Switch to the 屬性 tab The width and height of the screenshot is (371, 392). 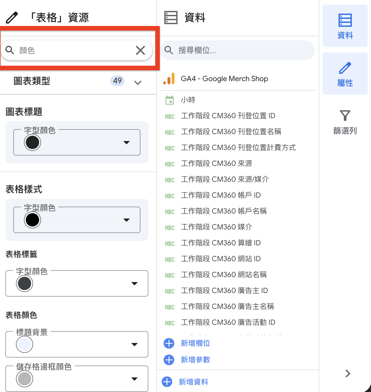coord(345,74)
